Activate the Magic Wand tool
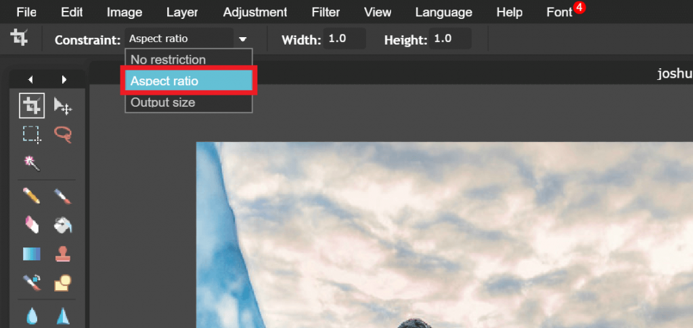Viewport: 693px width, 328px height. 32,162
